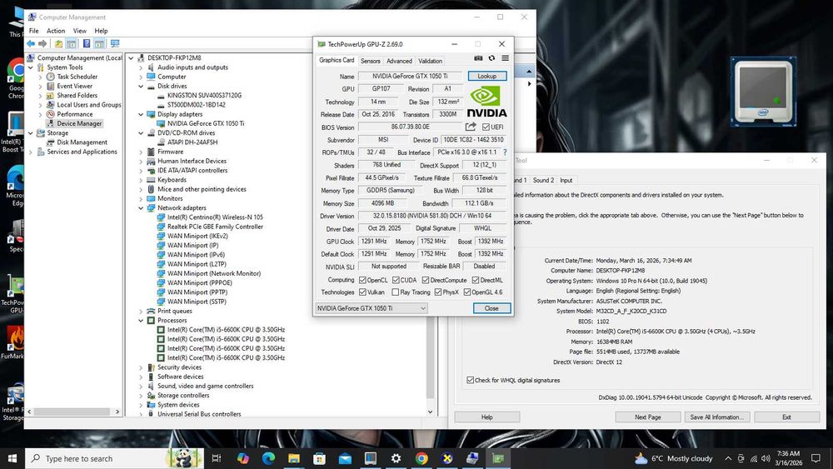Click Help button in DirectX Diagnostic Tool
This screenshot has height=469, width=833.
pyautogui.click(x=486, y=417)
